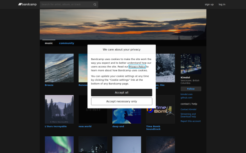Click the Vancouver, British Columbia location text
This screenshot has height=153, width=246.
point(190,82)
